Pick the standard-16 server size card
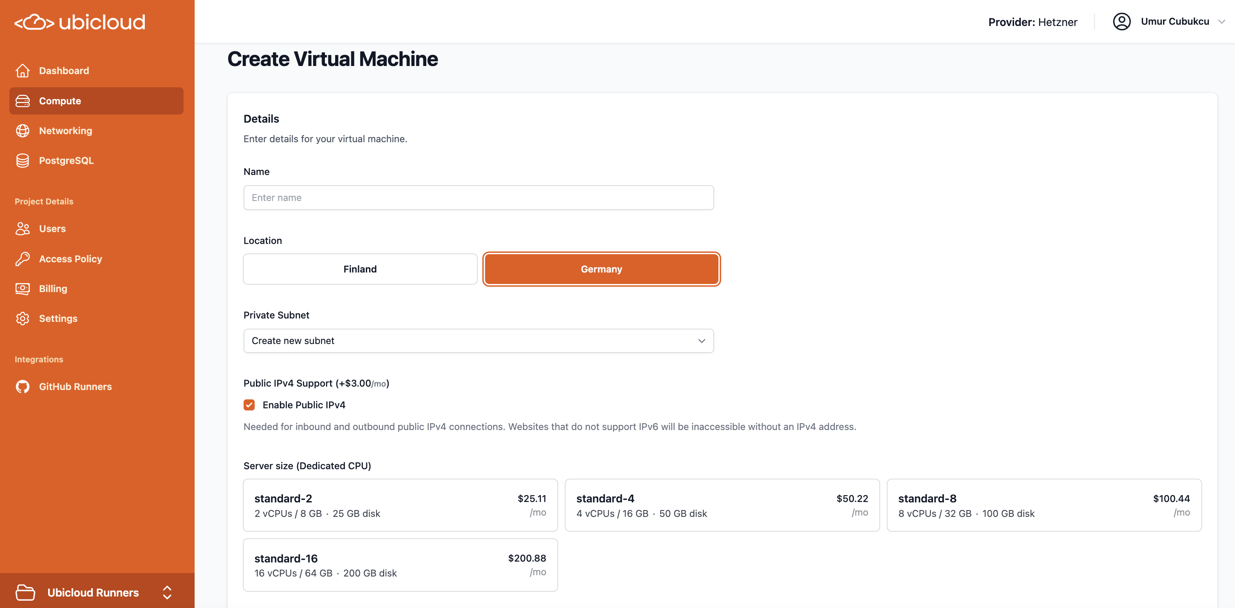 400,565
